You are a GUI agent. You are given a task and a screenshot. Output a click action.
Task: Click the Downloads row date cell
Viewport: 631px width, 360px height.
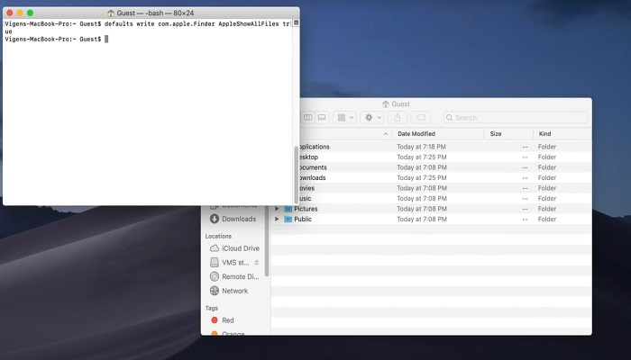click(x=421, y=177)
